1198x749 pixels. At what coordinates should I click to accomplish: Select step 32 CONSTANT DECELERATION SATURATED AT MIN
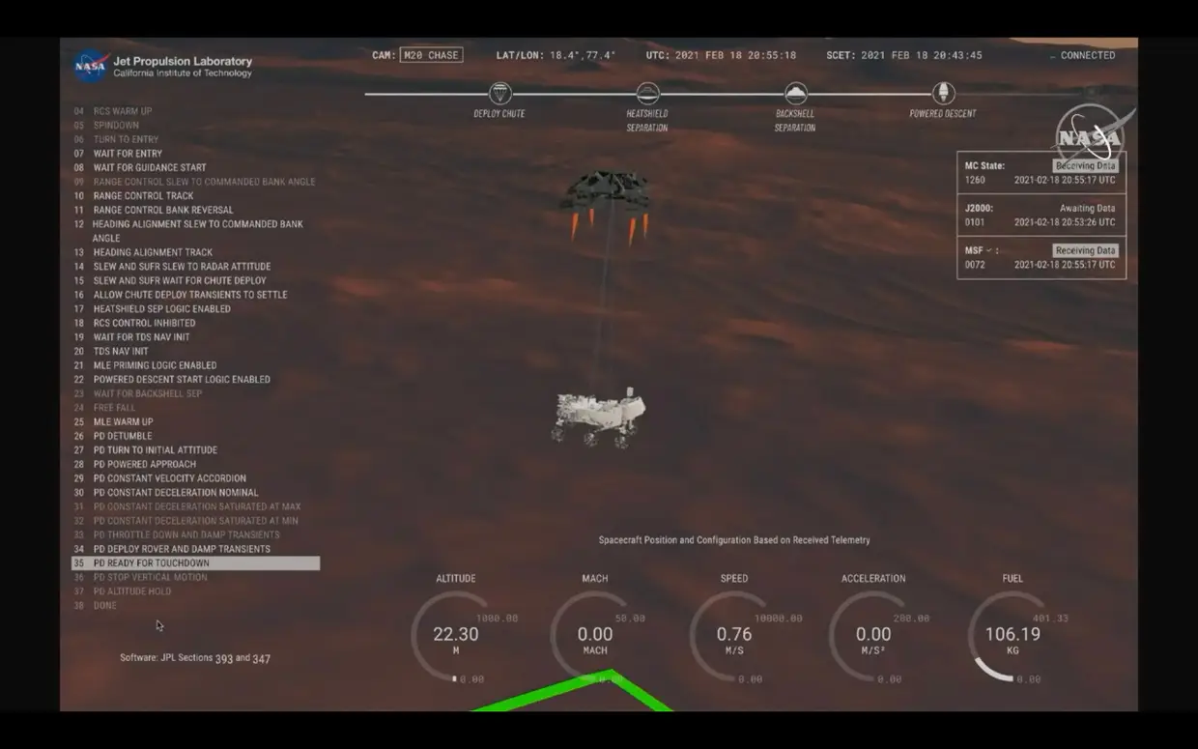tap(185, 521)
